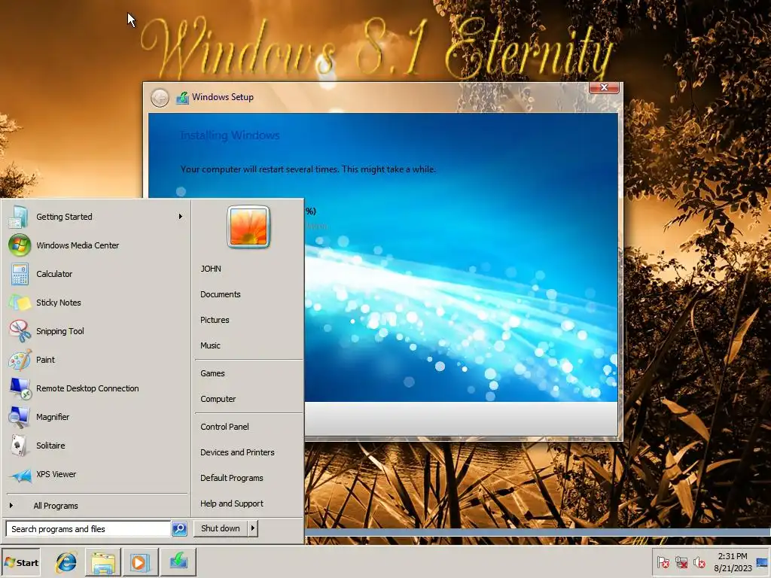Open Documents from Start menu
Viewport: 771px width, 578px height.
pos(221,294)
